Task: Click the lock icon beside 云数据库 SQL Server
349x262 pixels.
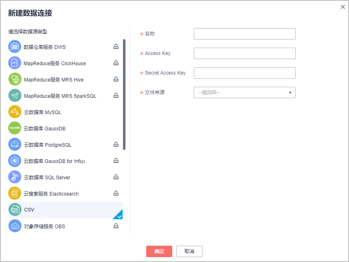Action: pos(116,177)
